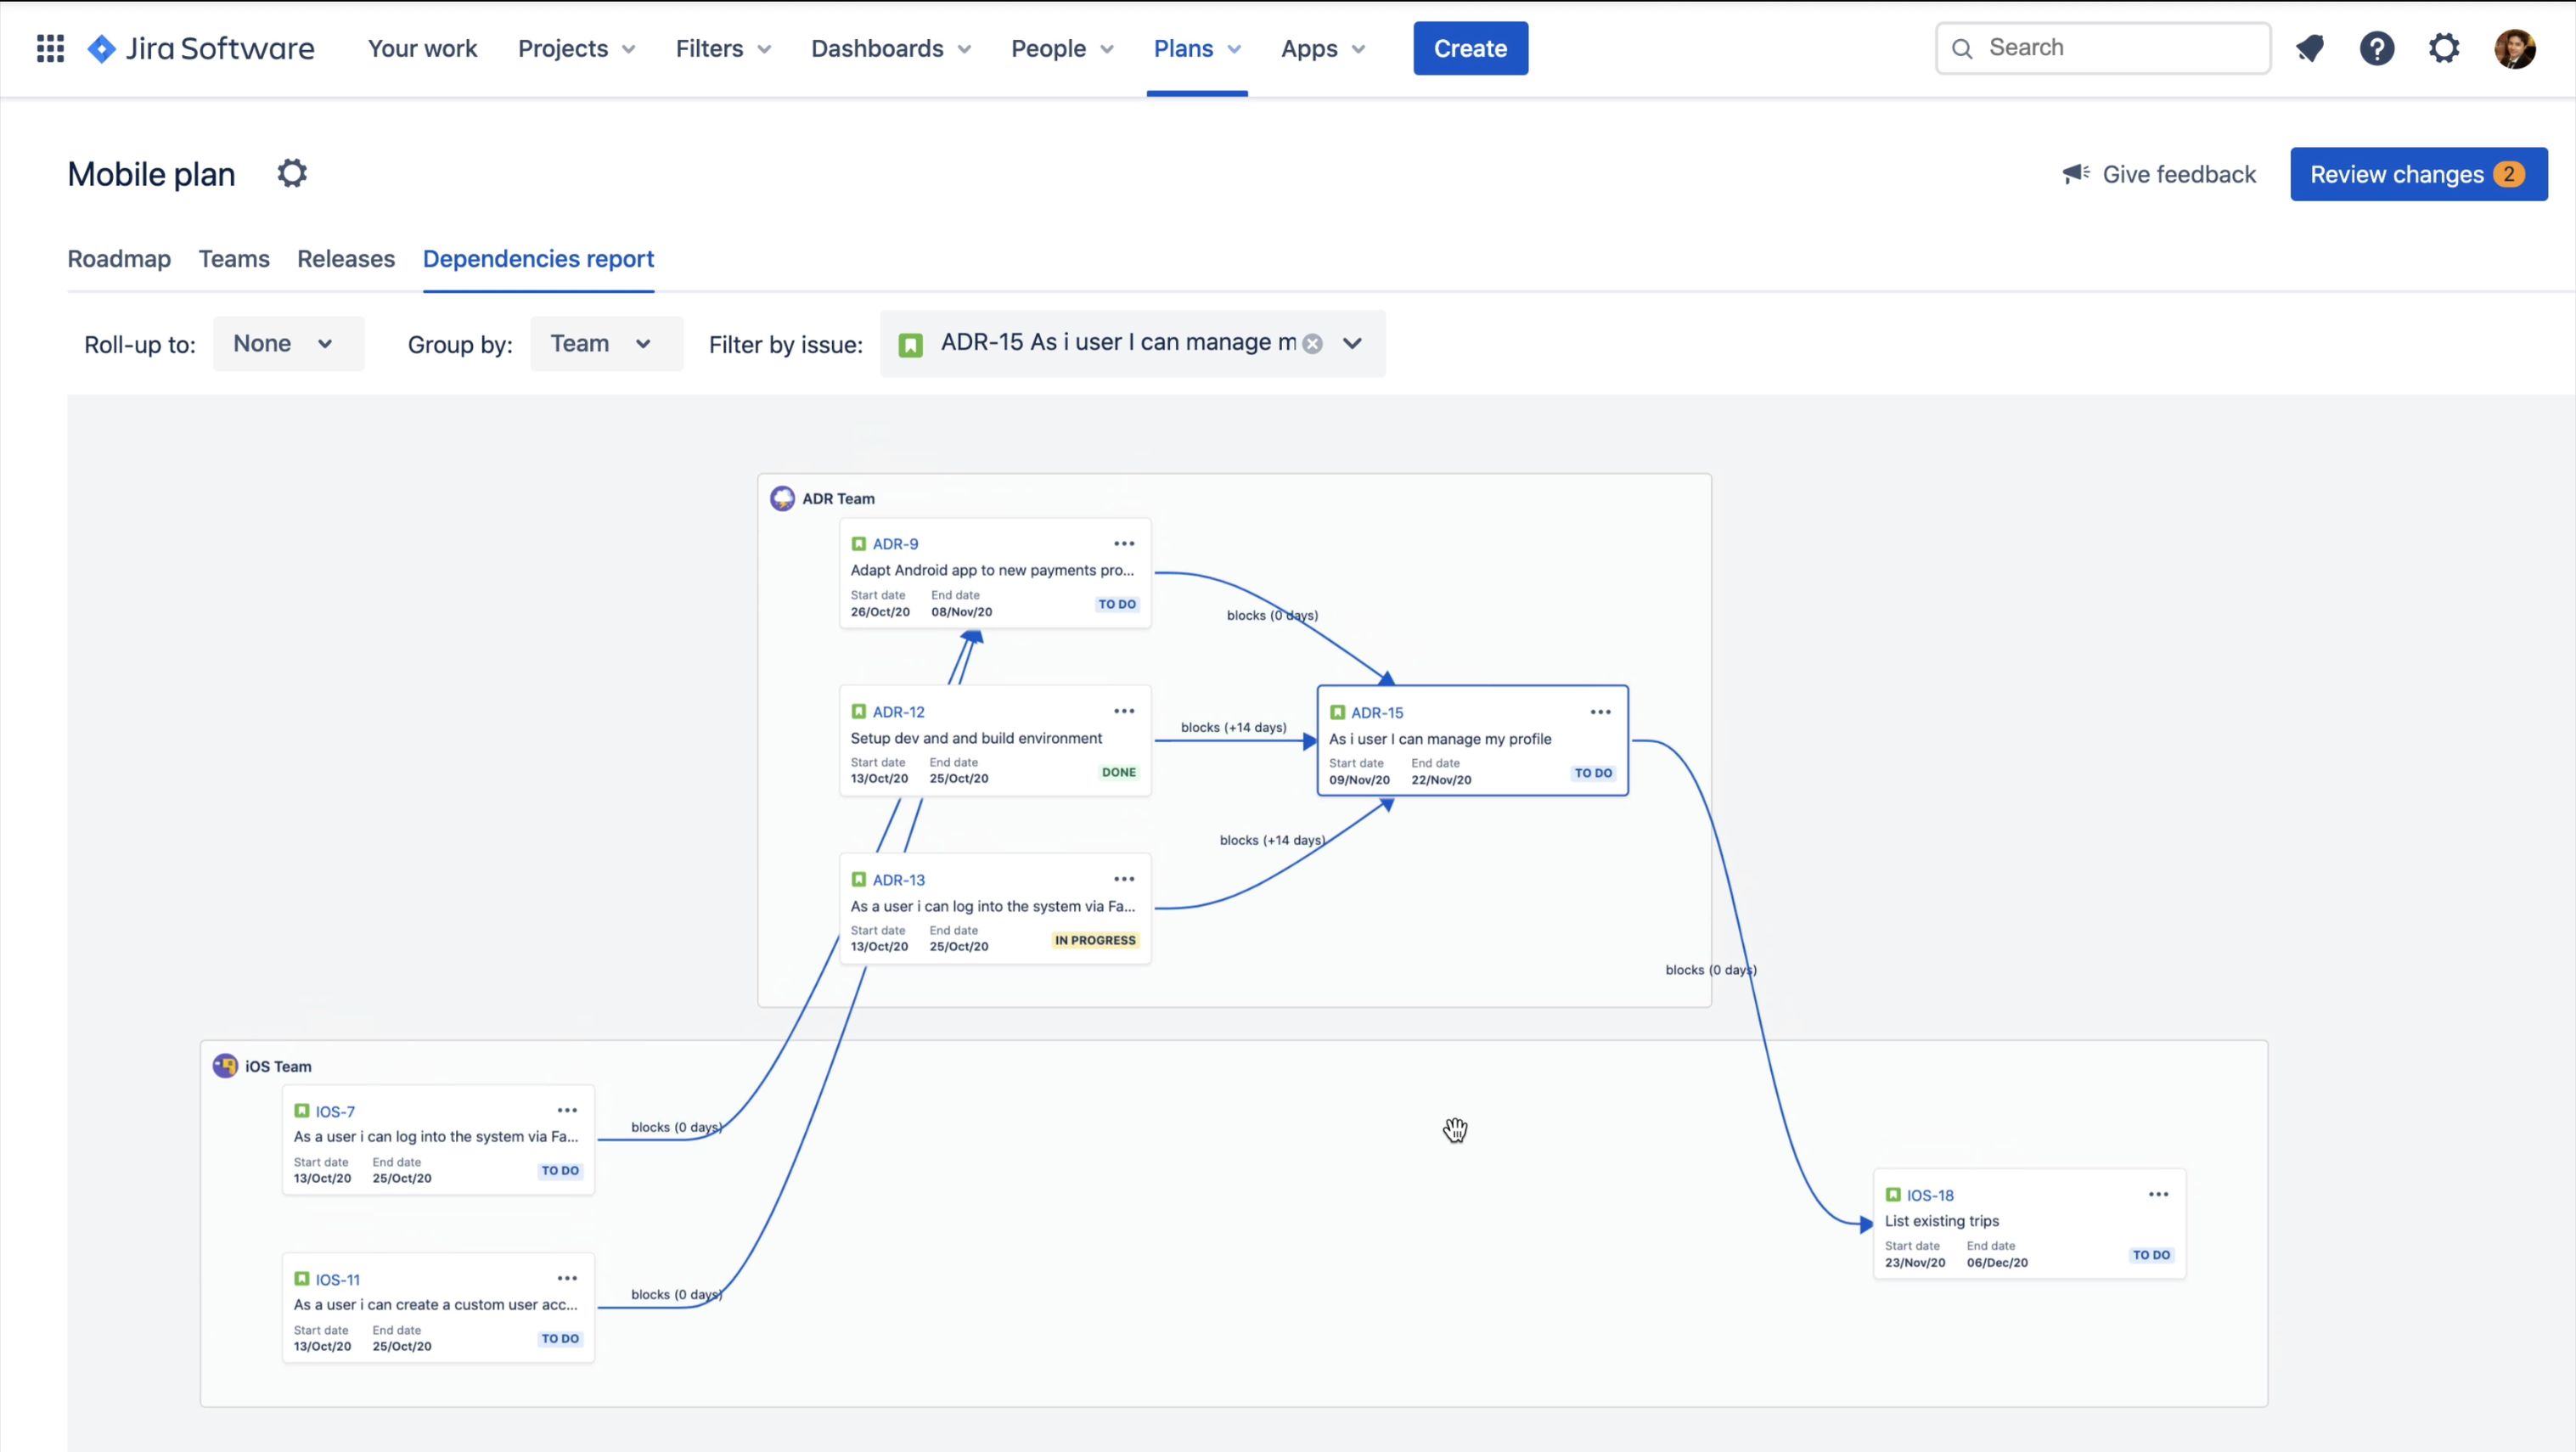2576x1452 pixels.
Task: Open the Group by Team dropdown
Action: coord(605,343)
